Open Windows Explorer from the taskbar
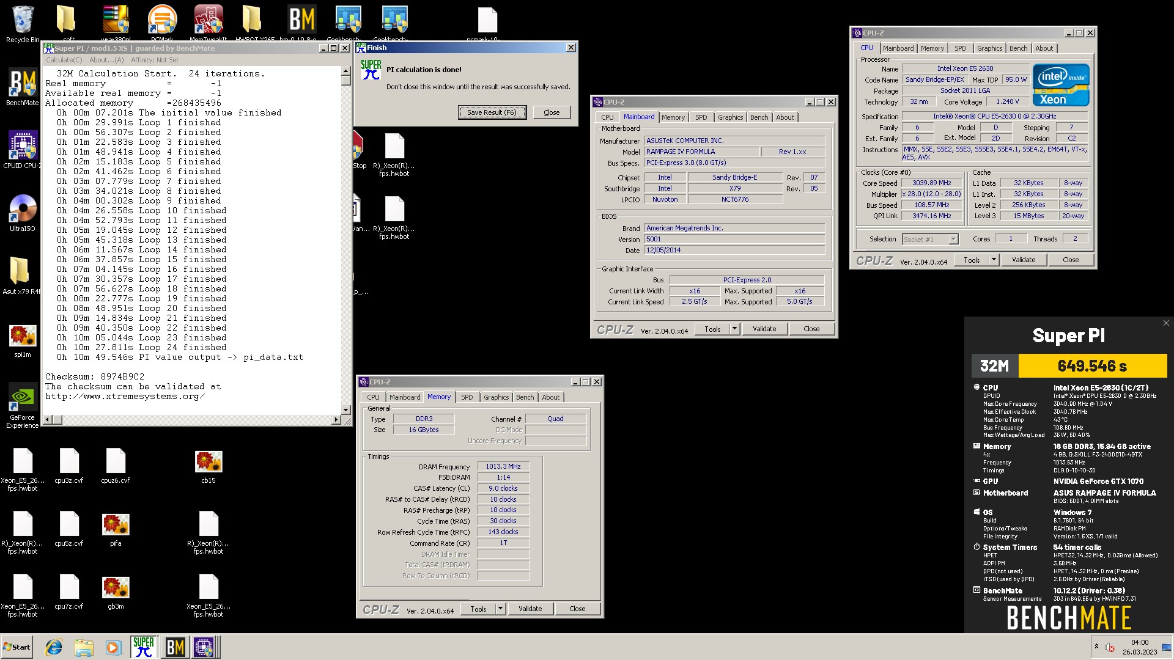1174x660 pixels. pos(84,647)
